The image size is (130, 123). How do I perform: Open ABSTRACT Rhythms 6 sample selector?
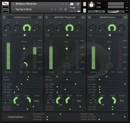point(65,17)
